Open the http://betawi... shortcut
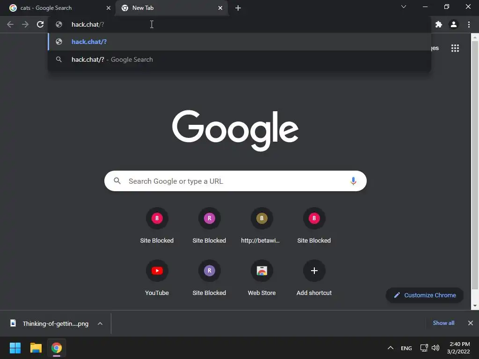Screen dimensions: 479x359 coord(262,225)
